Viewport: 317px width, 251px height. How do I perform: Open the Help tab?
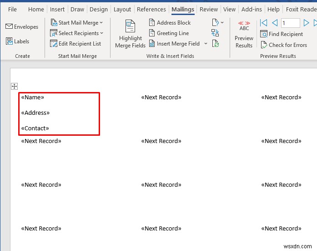coord(273,9)
